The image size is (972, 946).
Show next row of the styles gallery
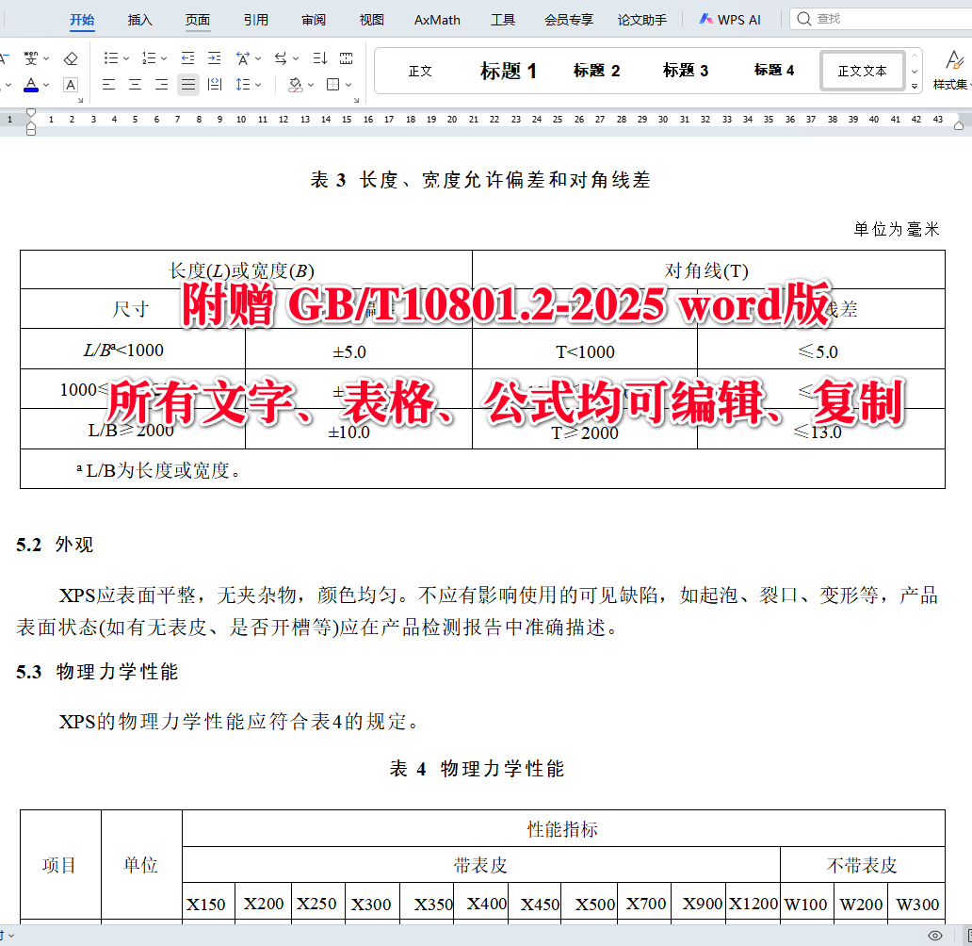[915, 72]
